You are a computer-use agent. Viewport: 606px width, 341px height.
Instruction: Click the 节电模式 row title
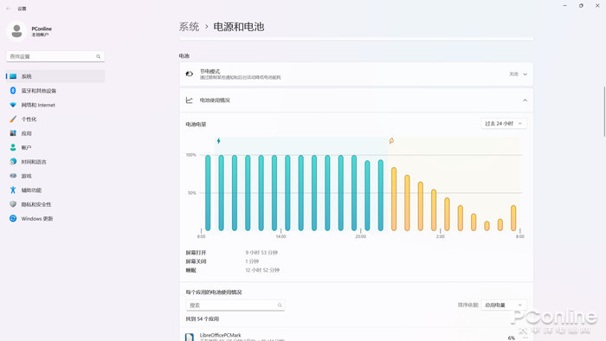click(x=210, y=72)
